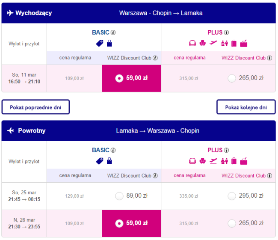Select 59,00 zł BASIC outbound fare 11 mar
The image size is (278, 240).
click(132, 78)
